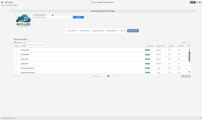
Task: Click Skylled Field Dynamics breadcrumb link
Action: coord(11,5)
